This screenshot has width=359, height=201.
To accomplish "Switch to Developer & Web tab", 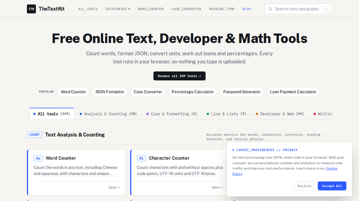I will point(280,114).
